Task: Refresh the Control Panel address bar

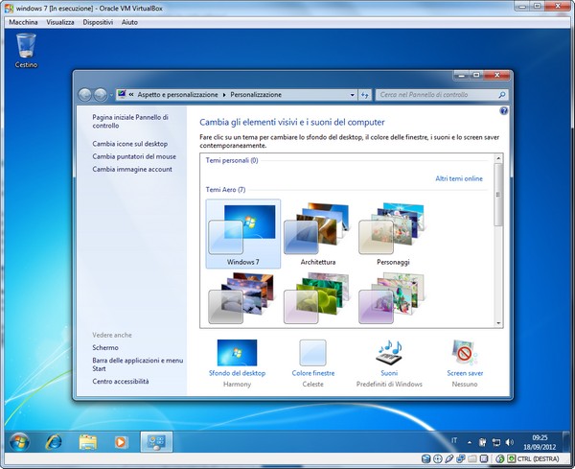Action: pyautogui.click(x=364, y=95)
